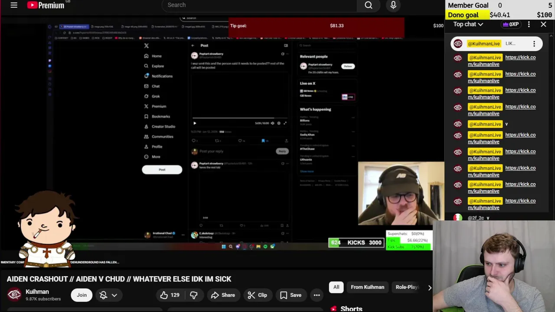The height and width of the screenshot is (312, 555).
Task: Open the Kuihman channel name link
Action: click(37, 292)
